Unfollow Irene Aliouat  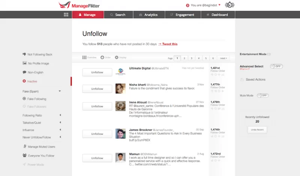click(97, 106)
